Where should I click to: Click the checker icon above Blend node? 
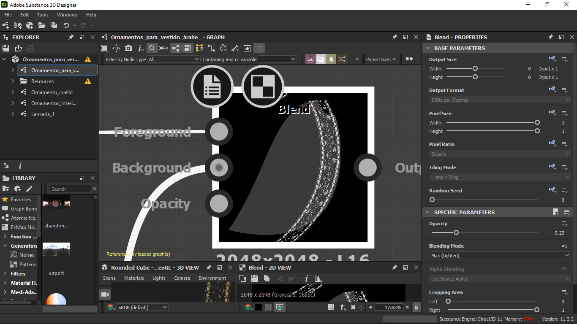[x=263, y=87]
